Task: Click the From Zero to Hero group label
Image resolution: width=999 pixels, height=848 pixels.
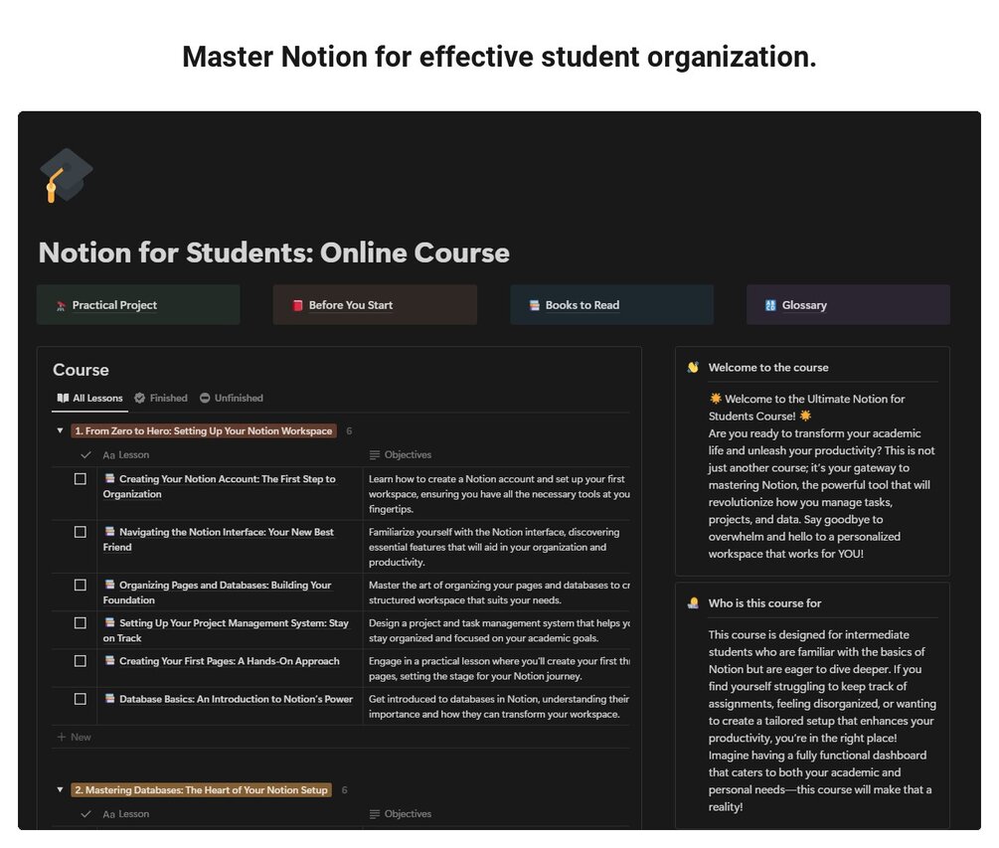Action: [203, 430]
